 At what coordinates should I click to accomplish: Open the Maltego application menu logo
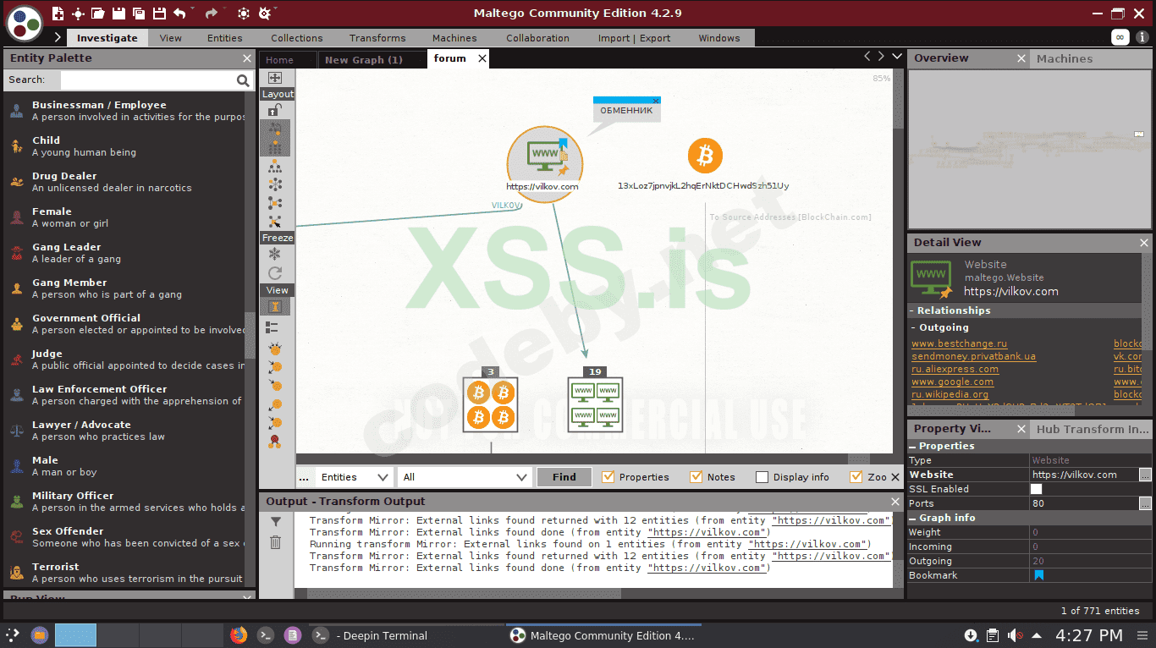coord(25,24)
